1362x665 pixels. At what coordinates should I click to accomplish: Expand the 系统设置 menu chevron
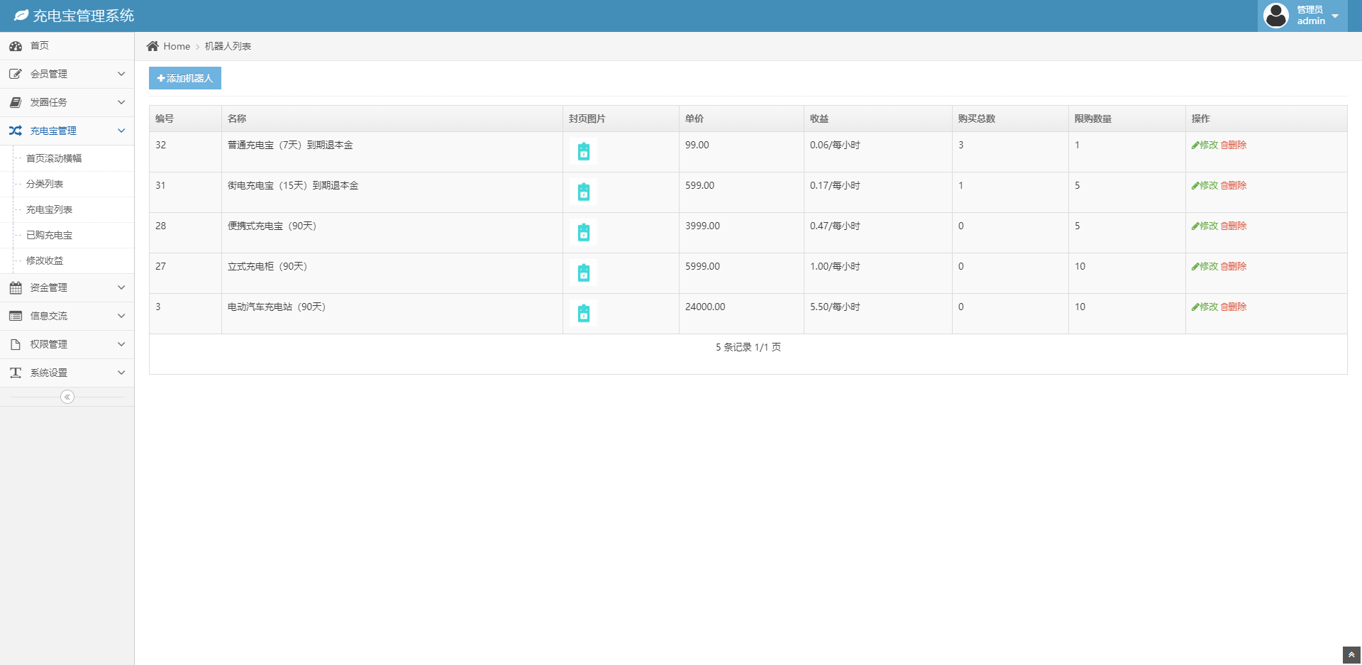121,373
